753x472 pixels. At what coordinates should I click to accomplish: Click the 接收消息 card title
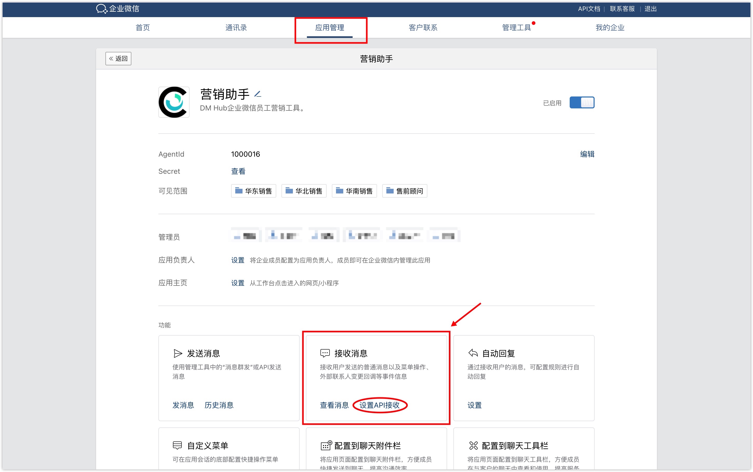351,353
